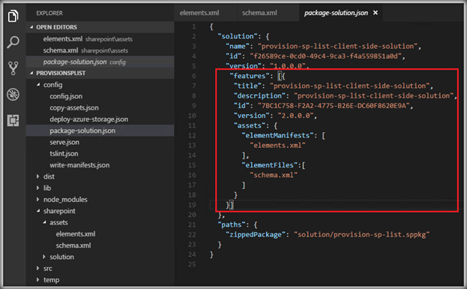
Task: Click the "zippedPackage" key on line 22
Action: tap(256, 235)
